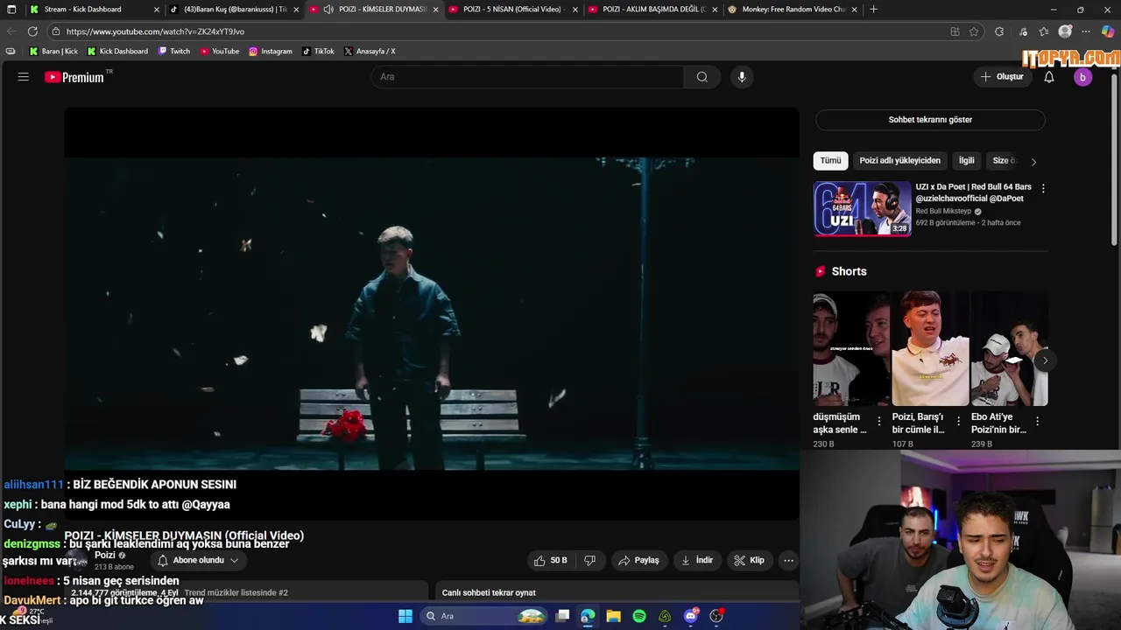1121x630 pixels.
Task: Open browser extensions puzzle icon
Action: pos(999,31)
